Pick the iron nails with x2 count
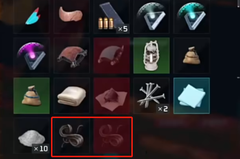Screen dimensions: 240x159 [x=151, y=96]
